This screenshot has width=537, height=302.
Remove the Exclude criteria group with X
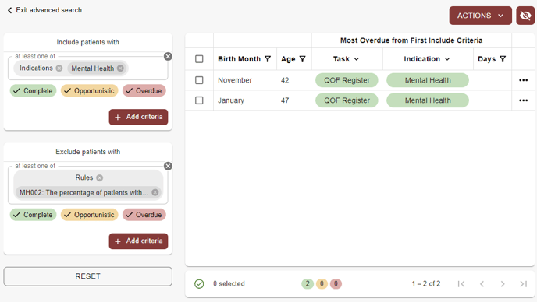[168, 166]
